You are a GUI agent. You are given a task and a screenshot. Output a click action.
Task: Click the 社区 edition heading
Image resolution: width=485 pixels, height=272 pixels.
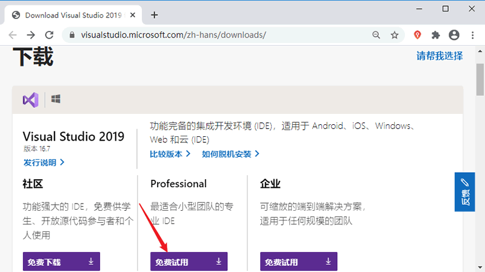33,184
